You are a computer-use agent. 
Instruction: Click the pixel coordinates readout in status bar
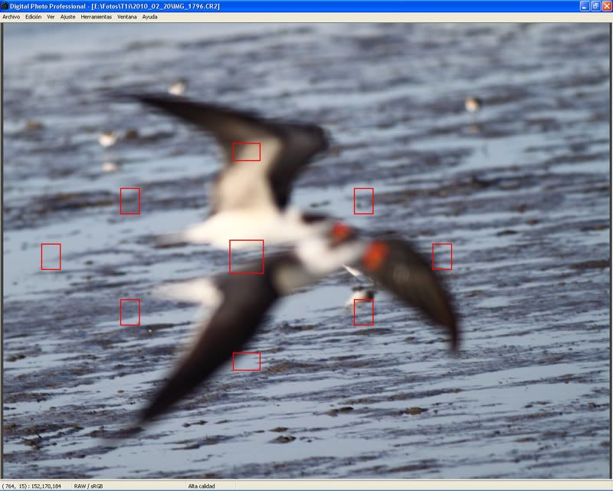click(x=33, y=486)
